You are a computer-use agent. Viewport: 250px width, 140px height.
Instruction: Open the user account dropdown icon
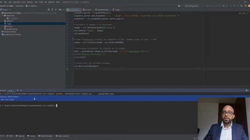(180, 6)
